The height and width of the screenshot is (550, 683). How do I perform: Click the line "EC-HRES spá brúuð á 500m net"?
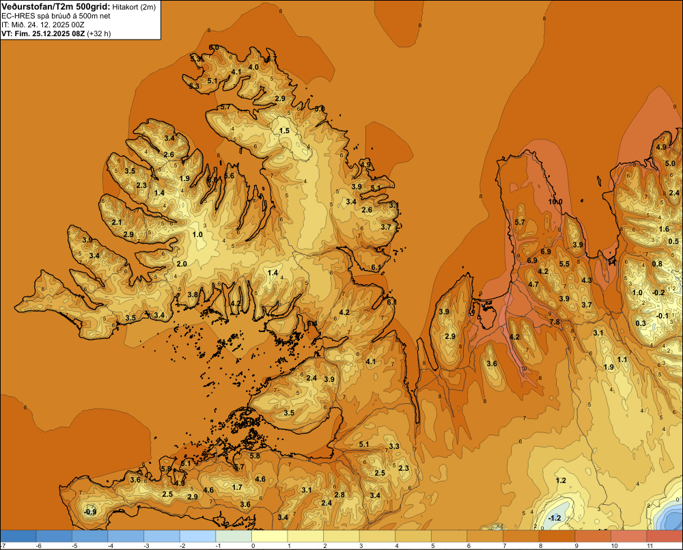coord(56,16)
